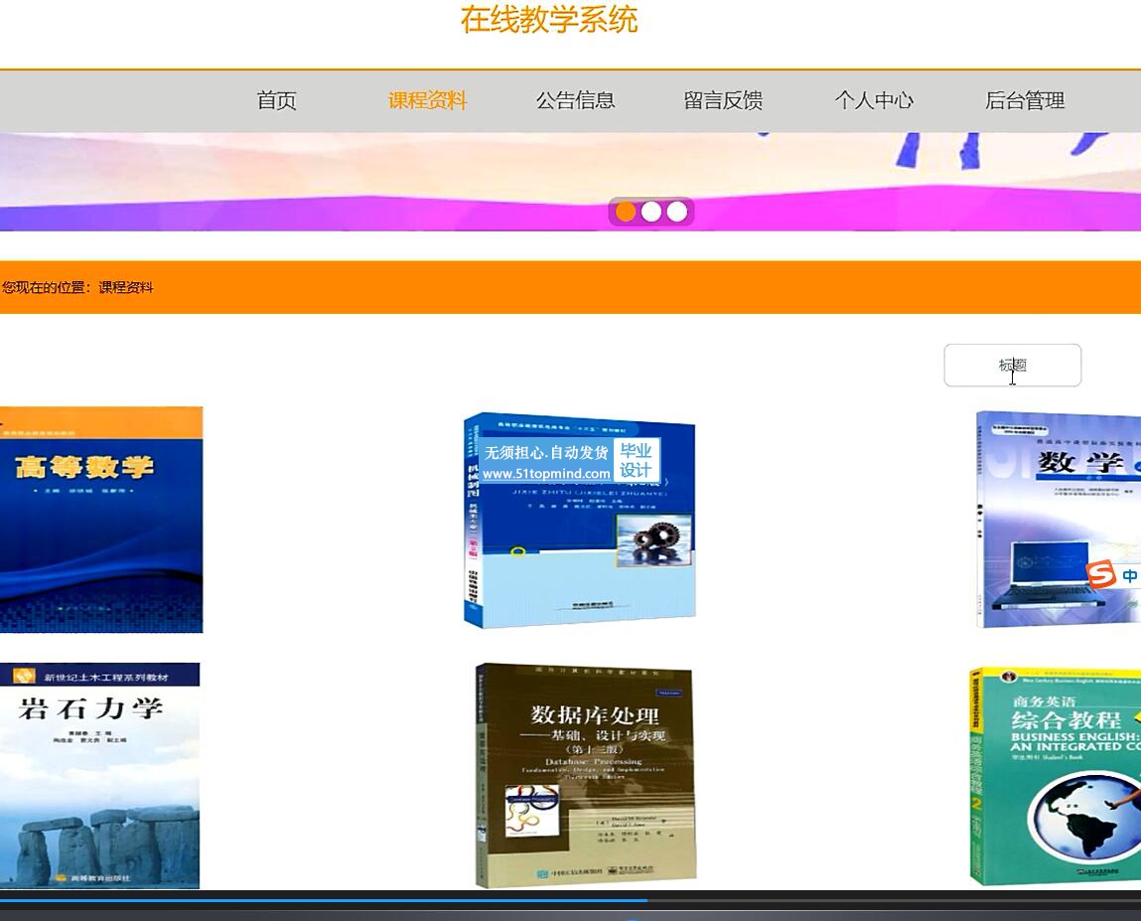Open the 首页 home menu item

(276, 100)
